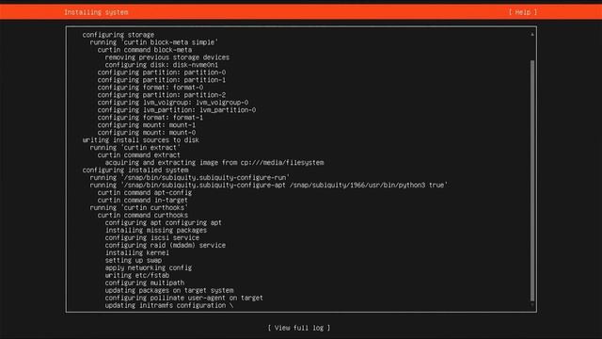602x339 pixels.
Task: Click the 'installing kernel' log line
Action: (137, 253)
